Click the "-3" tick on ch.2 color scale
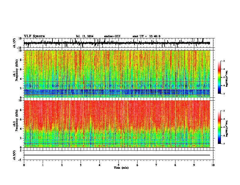This screenshot has height=185, width=240. click(x=223, y=111)
